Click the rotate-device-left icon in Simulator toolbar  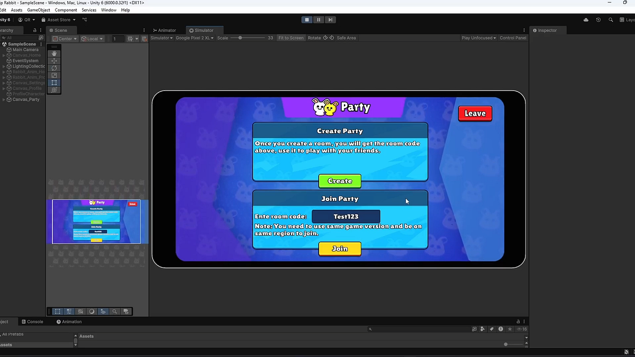325,38
